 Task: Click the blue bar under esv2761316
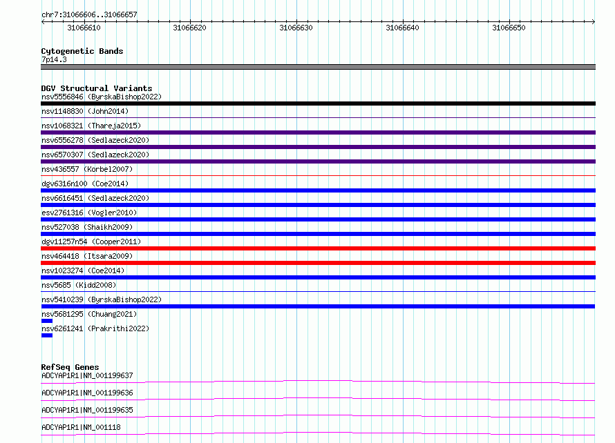point(318,219)
